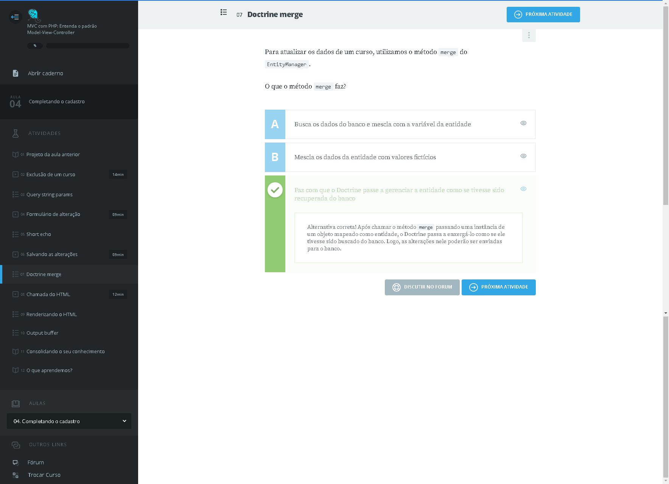This screenshot has width=669, height=484.
Task: Click the Abrir caderno notebook icon
Action: 16,73
